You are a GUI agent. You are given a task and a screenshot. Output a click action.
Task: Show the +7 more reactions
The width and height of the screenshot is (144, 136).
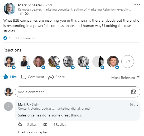[x=128, y=62]
